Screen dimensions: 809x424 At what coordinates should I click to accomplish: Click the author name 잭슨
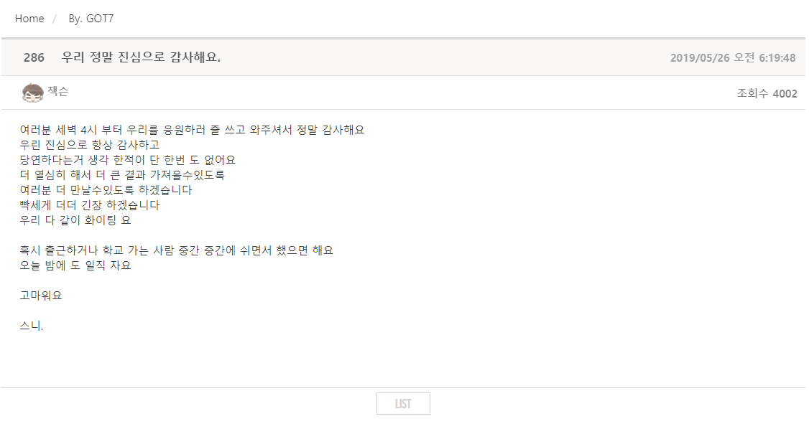[x=58, y=92]
